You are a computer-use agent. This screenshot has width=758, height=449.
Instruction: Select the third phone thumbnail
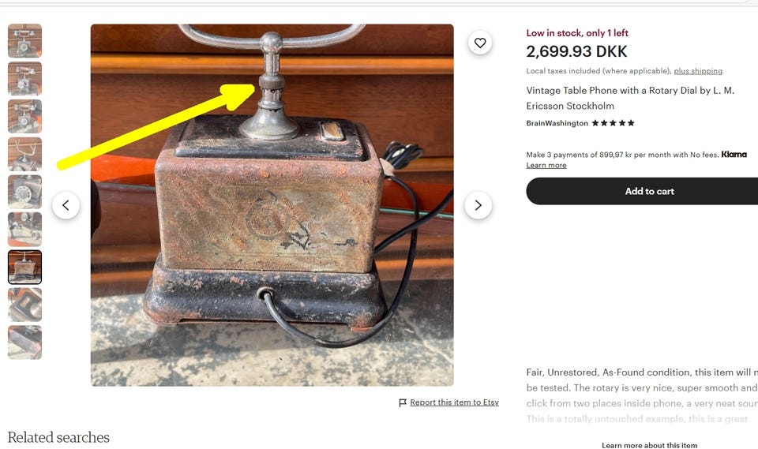(x=24, y=116)
